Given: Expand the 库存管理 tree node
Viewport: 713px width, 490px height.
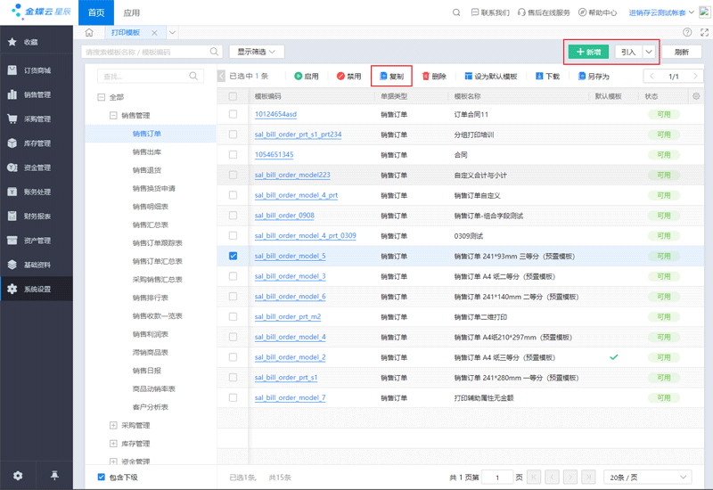Looking at the screenshot, I should pos(113,443).
